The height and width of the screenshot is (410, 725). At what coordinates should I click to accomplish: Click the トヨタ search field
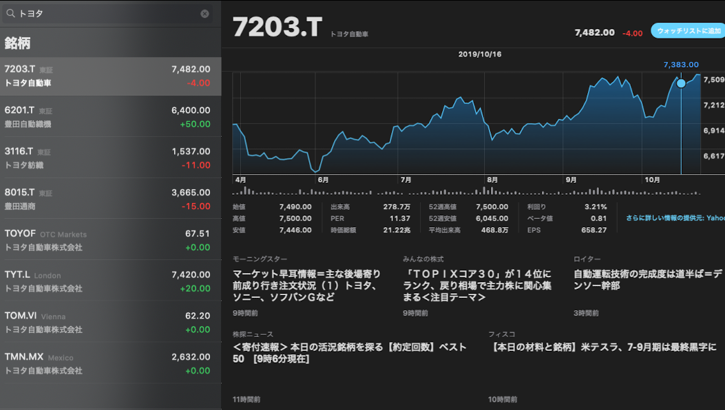click(x=108, y=14)
